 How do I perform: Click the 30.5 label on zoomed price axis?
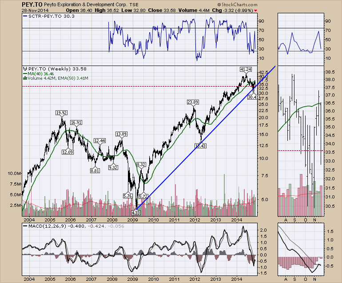coord(330,206)
